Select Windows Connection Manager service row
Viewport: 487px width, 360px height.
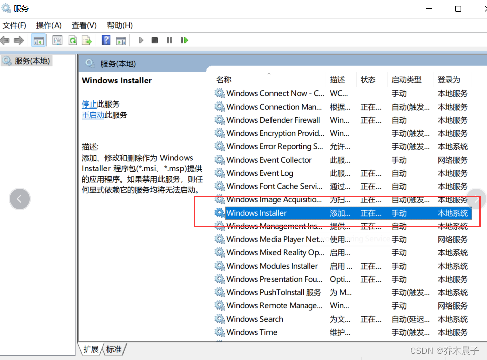[x=343, y=107]
